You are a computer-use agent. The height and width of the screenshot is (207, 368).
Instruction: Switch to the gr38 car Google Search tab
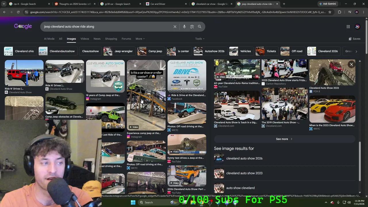121,4
